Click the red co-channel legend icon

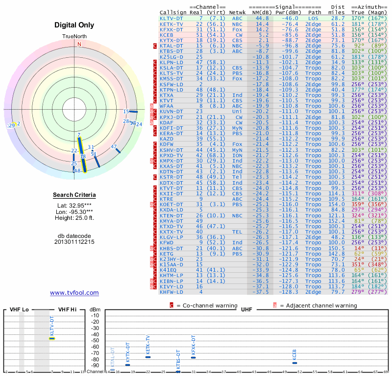171,305
